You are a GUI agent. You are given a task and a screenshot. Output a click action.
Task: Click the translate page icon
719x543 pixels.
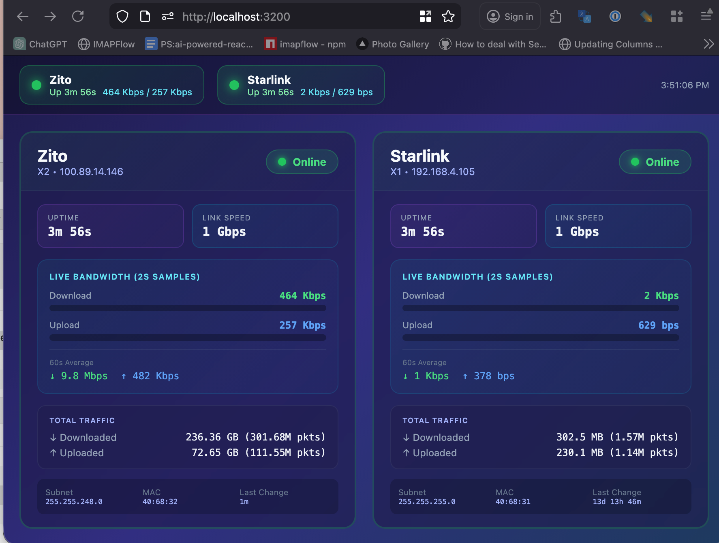click(584, 16)
